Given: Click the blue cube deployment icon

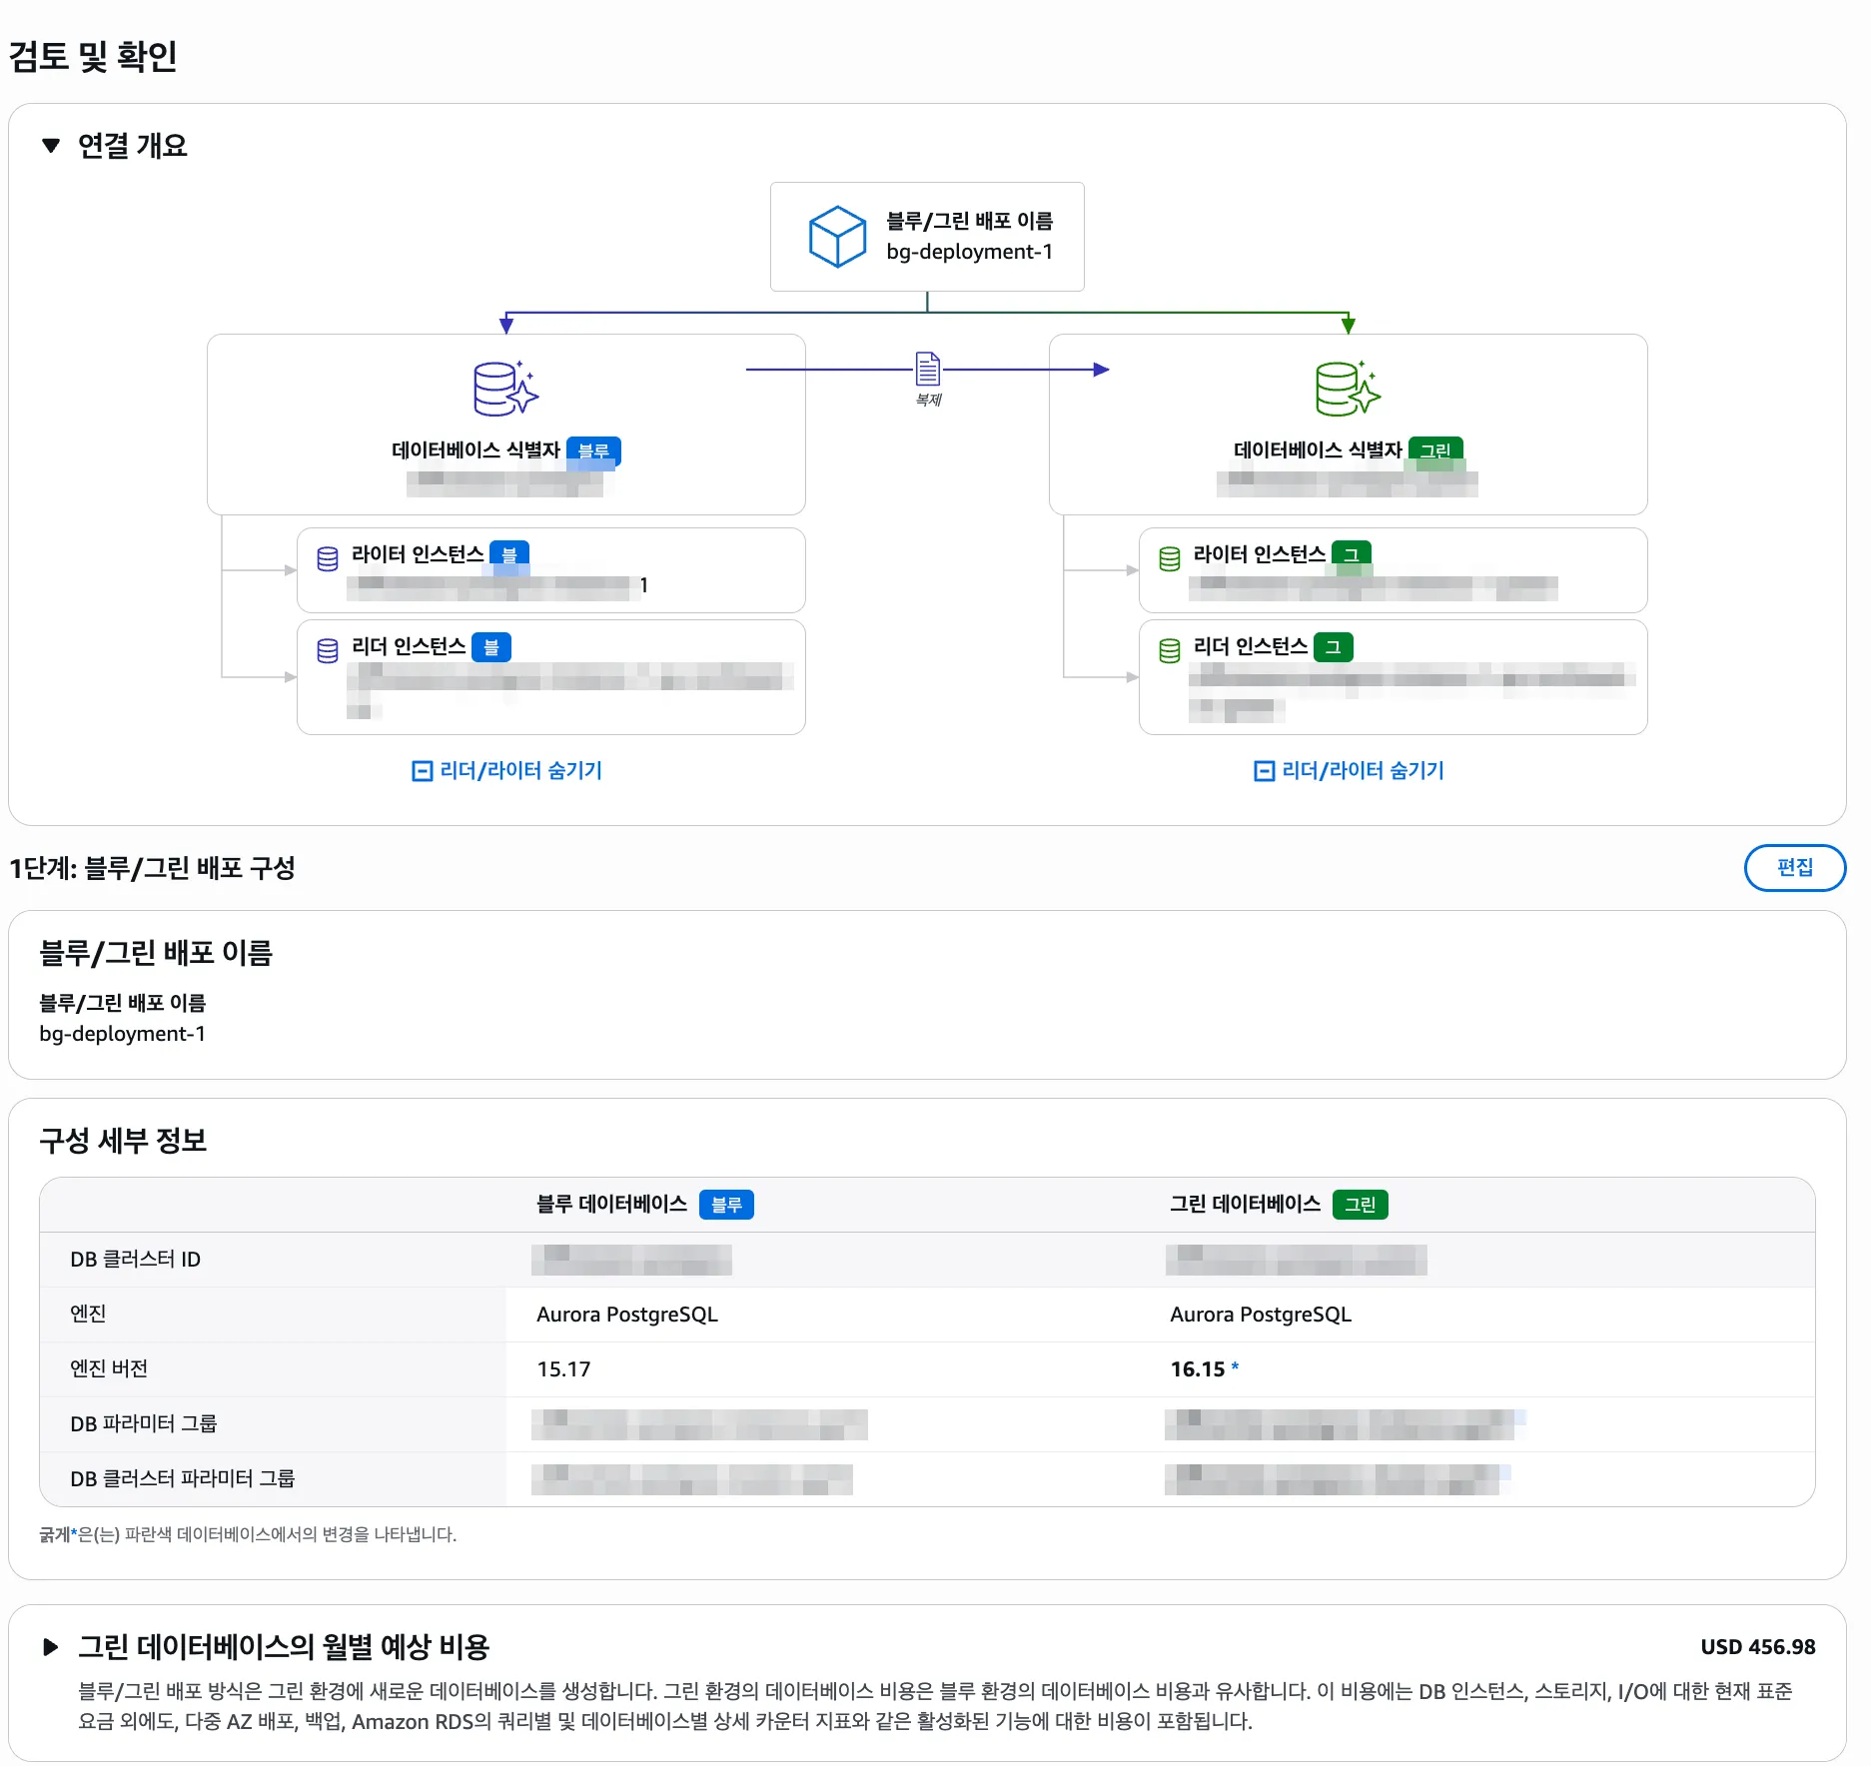Looking at the screenshot, I should 837,237.
